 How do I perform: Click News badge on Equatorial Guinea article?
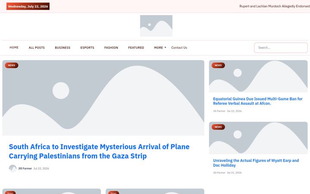click(218, 66)
